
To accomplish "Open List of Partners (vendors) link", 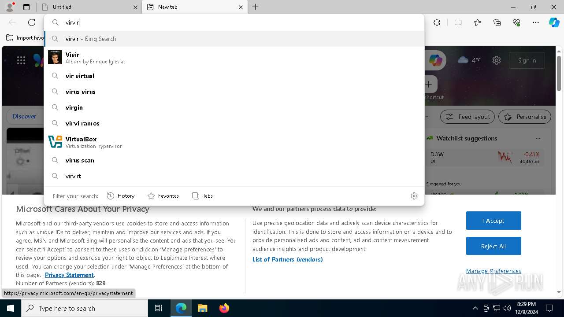I will [x=288, y=259].
